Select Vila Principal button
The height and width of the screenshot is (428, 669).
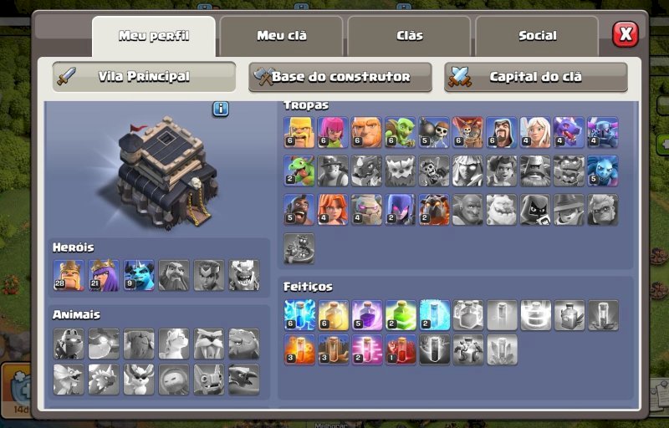click(144, 77)
